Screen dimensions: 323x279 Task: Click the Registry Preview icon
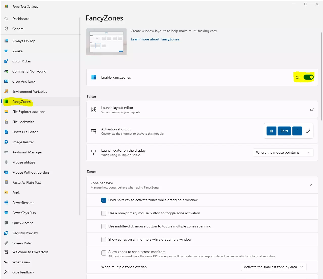pyautogui.click(x=6, y=233)
